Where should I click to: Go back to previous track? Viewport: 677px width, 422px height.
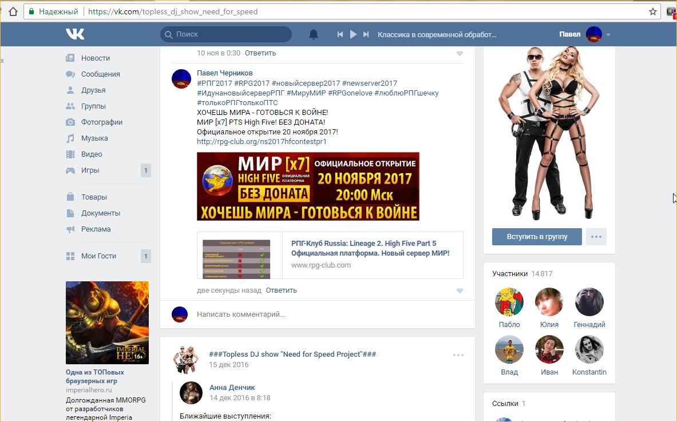click(x=340, y=34)
